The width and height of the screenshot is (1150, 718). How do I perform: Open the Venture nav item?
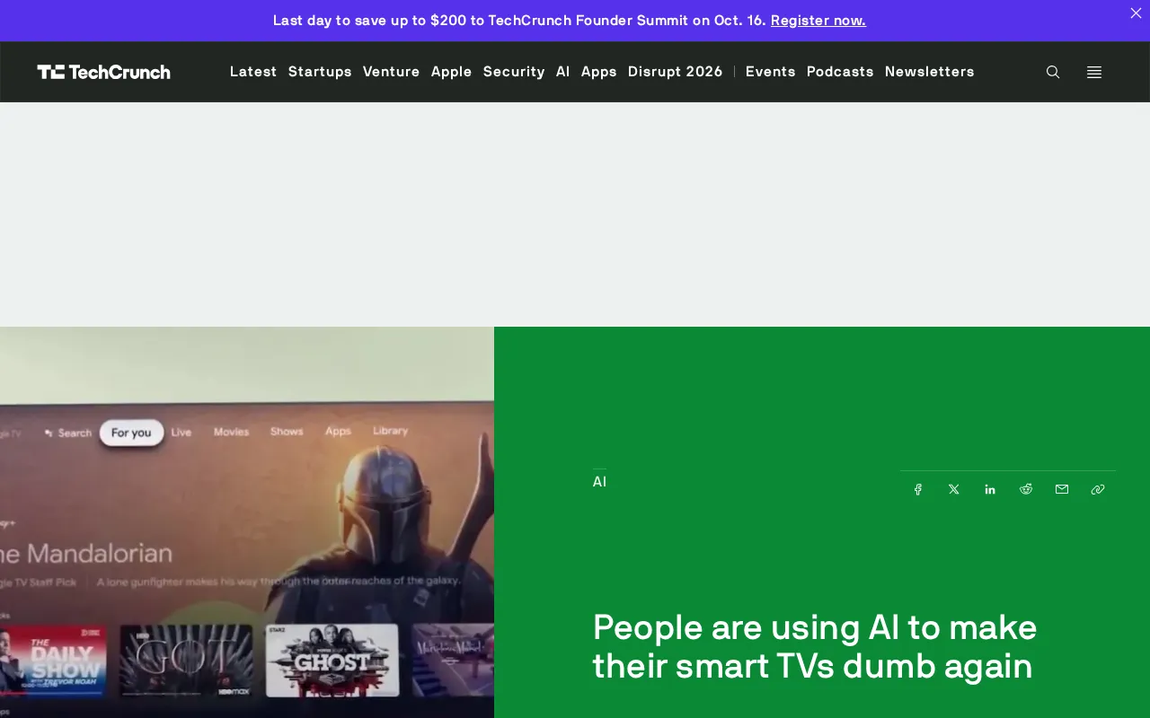point(392,72)
